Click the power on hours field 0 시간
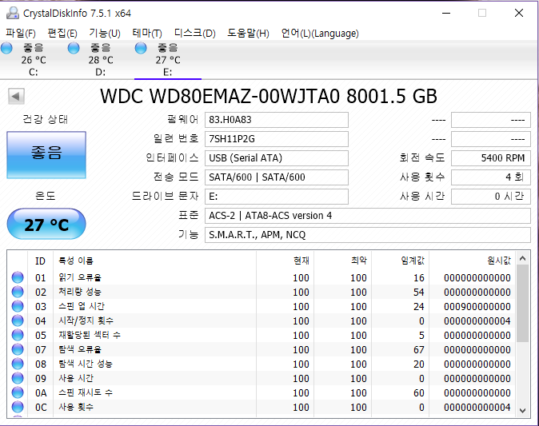This screenshot has height=426, width=539. click(x=490, y=197)
